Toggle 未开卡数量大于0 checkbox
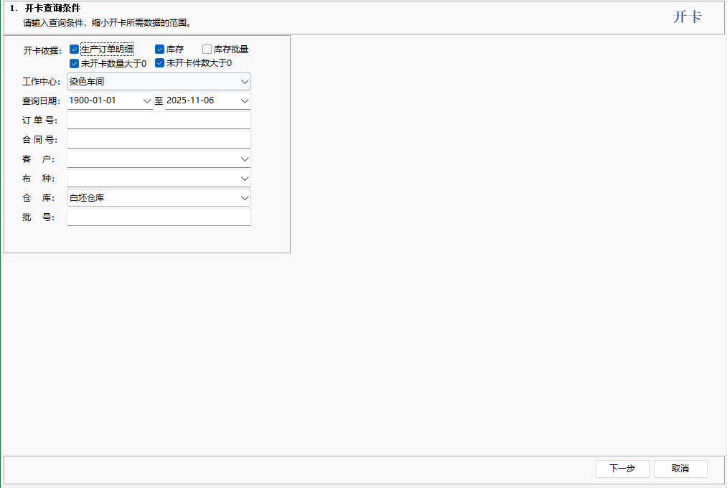The width and height of the screenshot is (727, 488). click(75, 63)
